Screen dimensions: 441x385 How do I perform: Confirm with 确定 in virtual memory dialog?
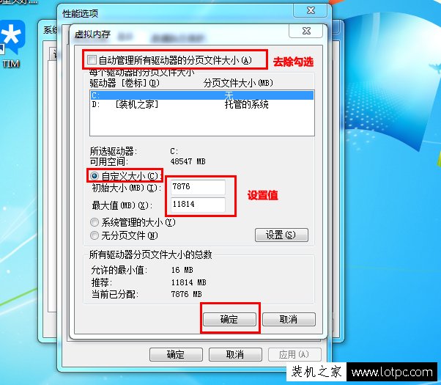pyautogui.click(x=229, y=320)
